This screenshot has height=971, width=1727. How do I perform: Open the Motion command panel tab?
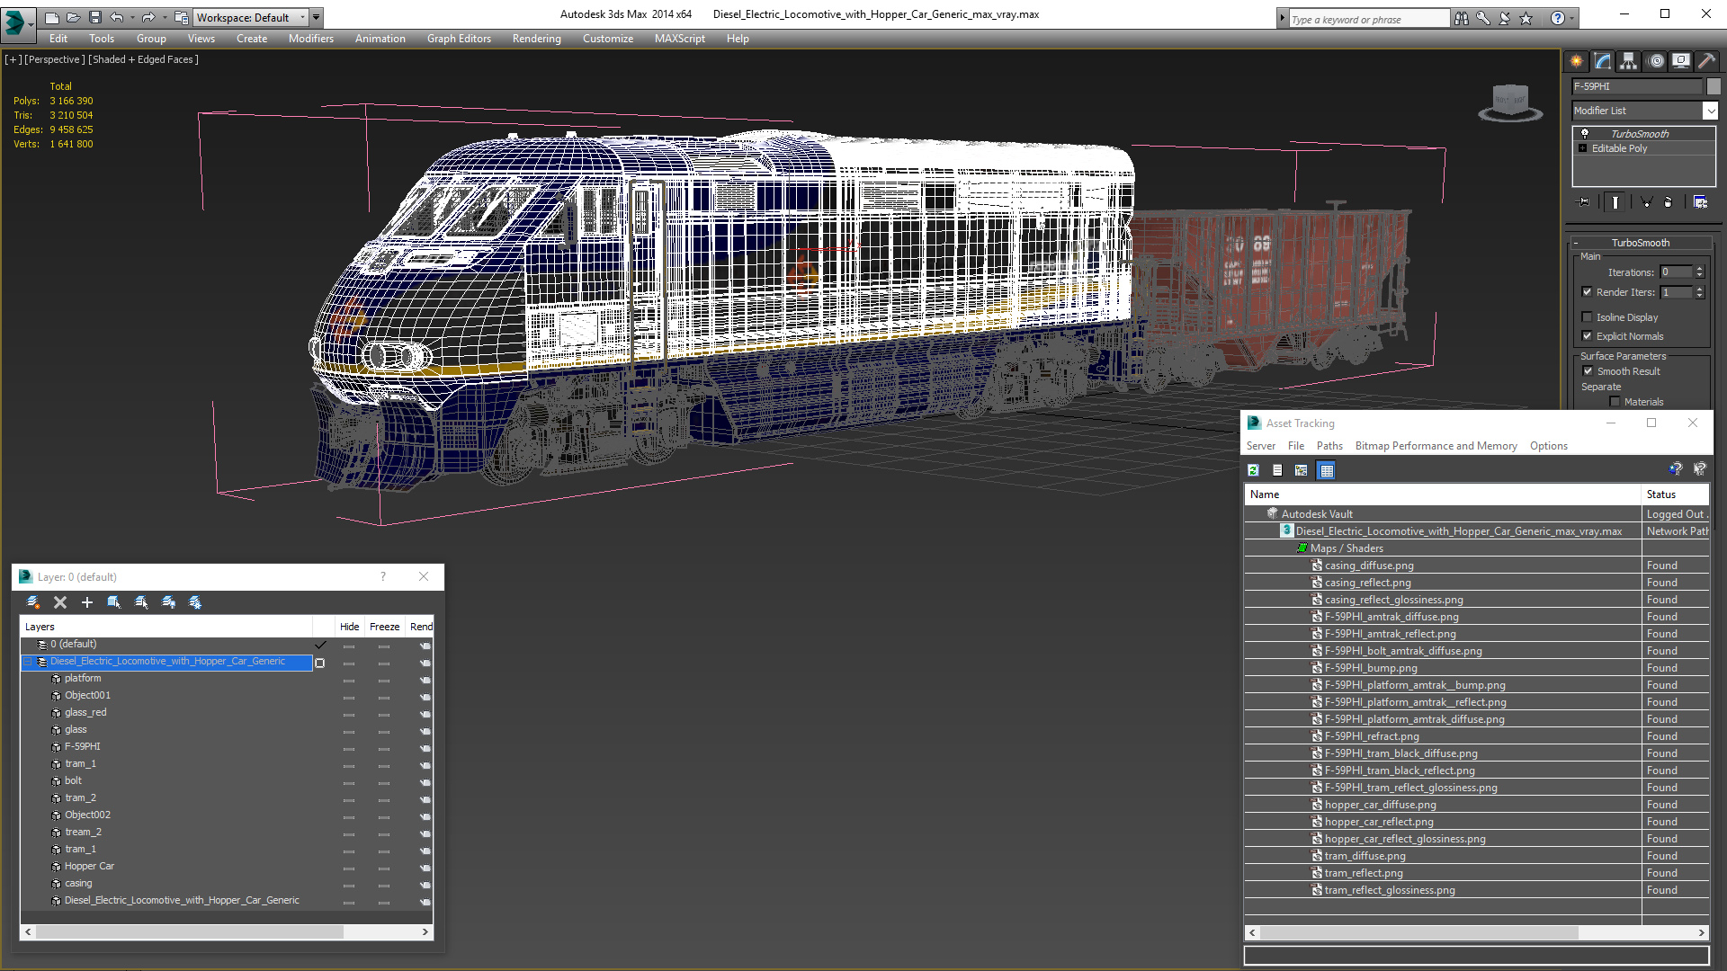point(1656,61)
